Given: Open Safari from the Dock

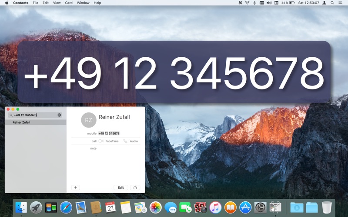Looking at the screenshot, I should click(66, 207).
